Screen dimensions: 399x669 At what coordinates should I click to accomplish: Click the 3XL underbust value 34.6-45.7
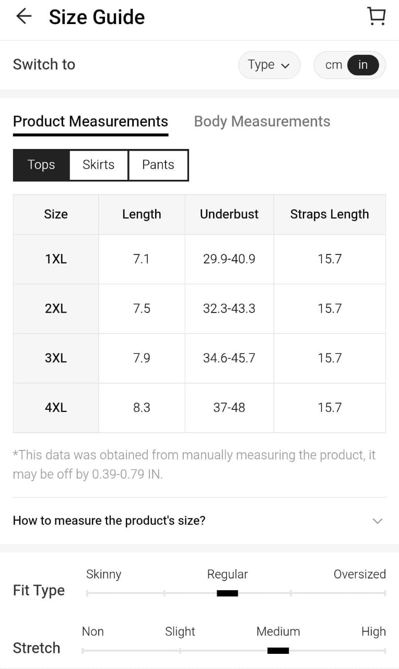(x=229, y=358)
